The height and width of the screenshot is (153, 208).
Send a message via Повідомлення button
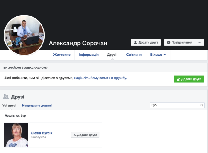pyautogui.click(x=180, y=42)
